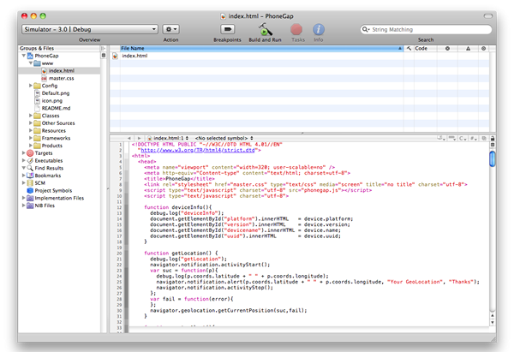Click the Find Results magnifier icon
The height and width of the screenshot is (352, 514).
30,168
